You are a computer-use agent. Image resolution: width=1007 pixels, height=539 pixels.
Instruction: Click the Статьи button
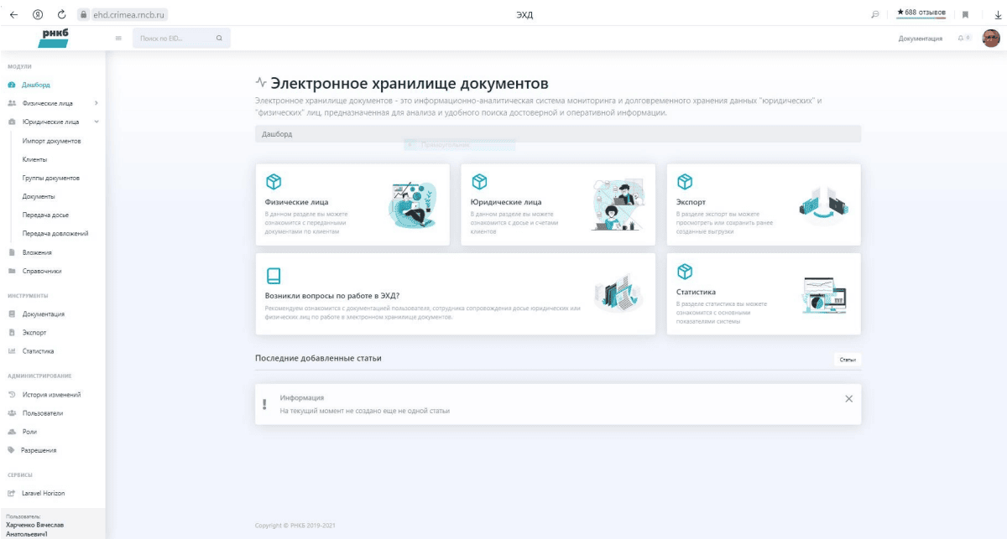point(848,359)
